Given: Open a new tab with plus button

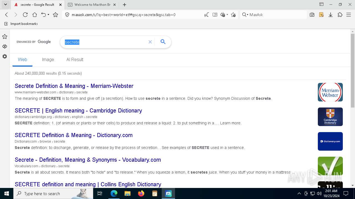Looking at the screenshot, I should (x=125, y=5).
